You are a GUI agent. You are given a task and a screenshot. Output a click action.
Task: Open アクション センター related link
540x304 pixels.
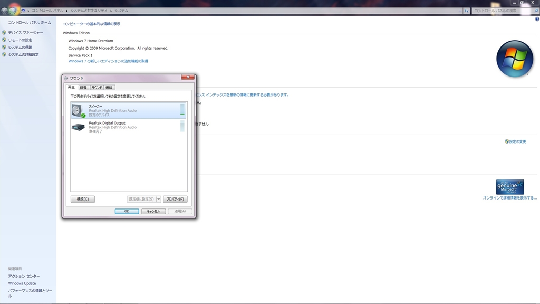pyautogui.click(x=24, y=276)
